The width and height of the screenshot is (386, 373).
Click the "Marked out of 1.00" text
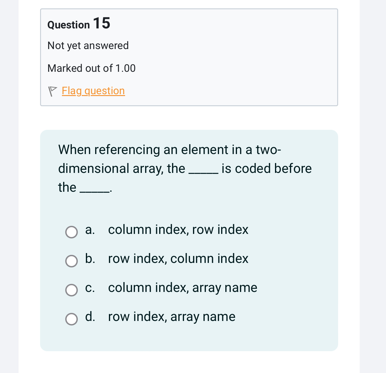(x=91, y=68)
